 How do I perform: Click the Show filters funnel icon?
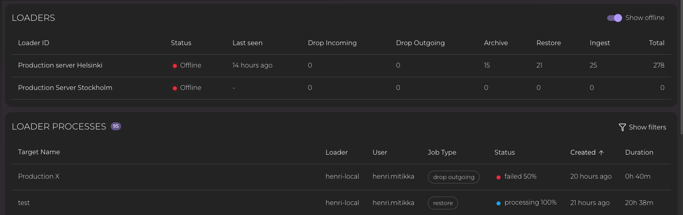[622, 127]
